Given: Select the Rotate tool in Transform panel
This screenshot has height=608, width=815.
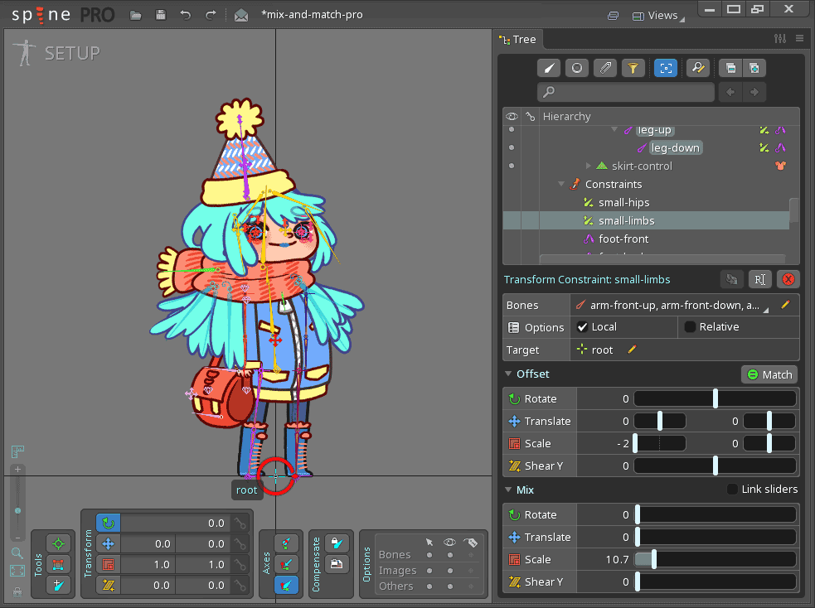Looking at the screenshot, I should [109, 523].
